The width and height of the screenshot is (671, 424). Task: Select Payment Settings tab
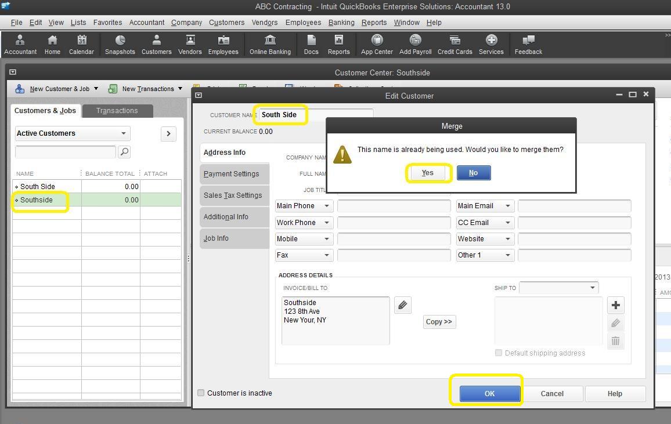(235, 174)
